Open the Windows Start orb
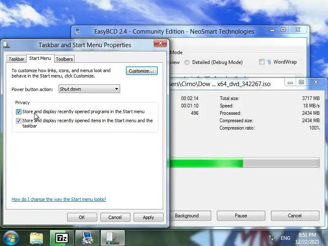 [x=11, y=238]
